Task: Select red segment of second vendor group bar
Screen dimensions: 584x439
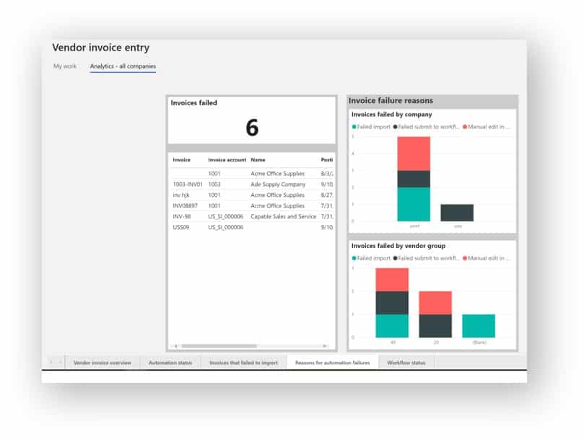Action: (435, 303)
